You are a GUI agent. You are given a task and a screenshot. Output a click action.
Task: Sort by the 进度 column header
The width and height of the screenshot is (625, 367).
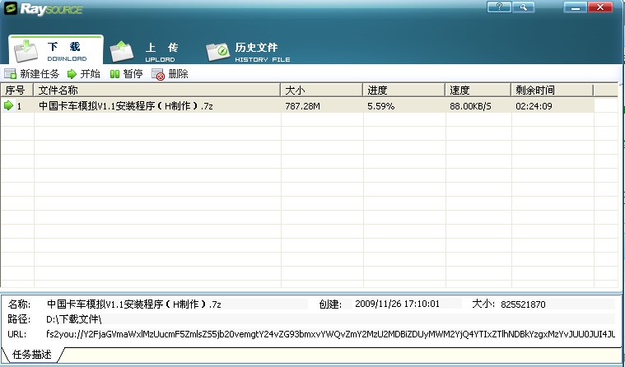tap(403, 90)
